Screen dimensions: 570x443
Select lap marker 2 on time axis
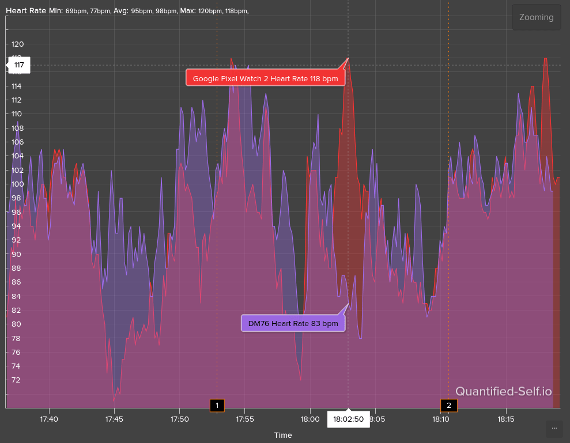448,406
